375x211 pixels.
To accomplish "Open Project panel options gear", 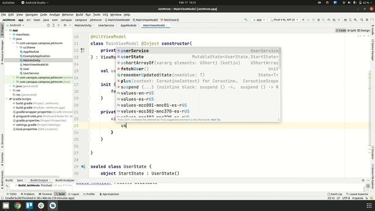I will click(x=65, y=25).
